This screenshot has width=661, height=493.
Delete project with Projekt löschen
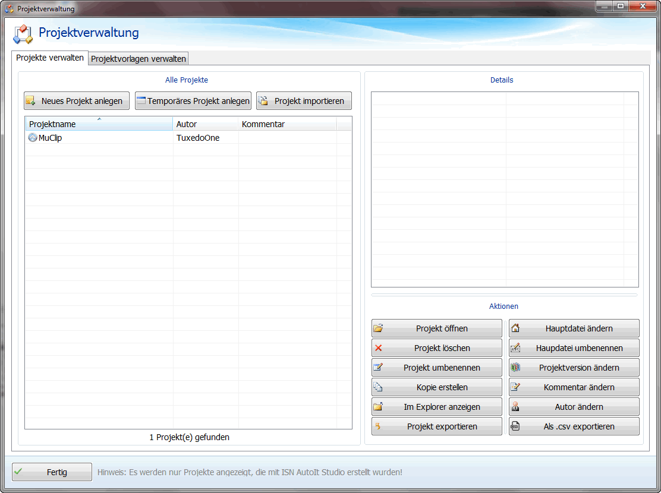(x=437, y=348)
